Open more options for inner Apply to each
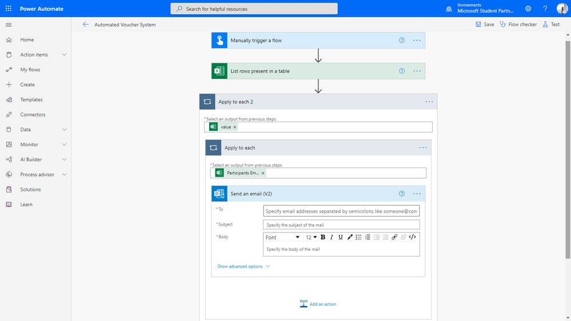Viewport: 571px width, 321px height. 423,148
